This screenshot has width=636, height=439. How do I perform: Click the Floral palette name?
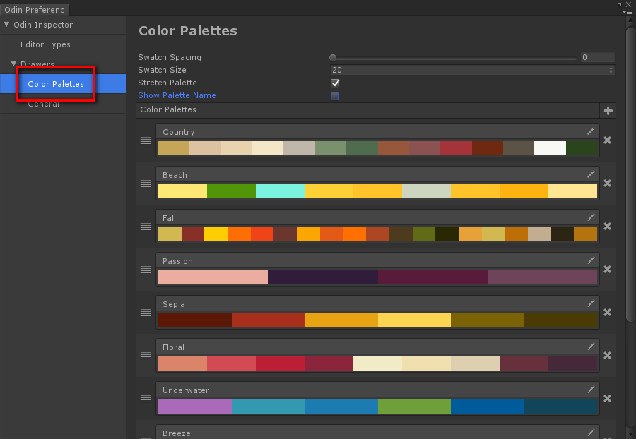173,347
